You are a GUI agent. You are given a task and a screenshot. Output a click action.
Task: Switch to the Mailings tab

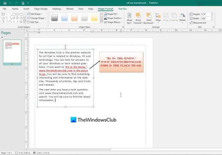tap(57, 9)
